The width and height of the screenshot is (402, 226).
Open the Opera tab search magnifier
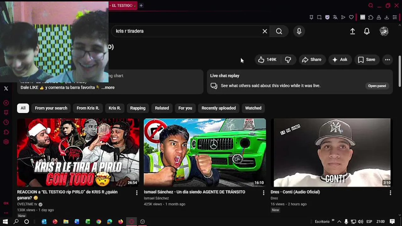(x=371, y=5)
